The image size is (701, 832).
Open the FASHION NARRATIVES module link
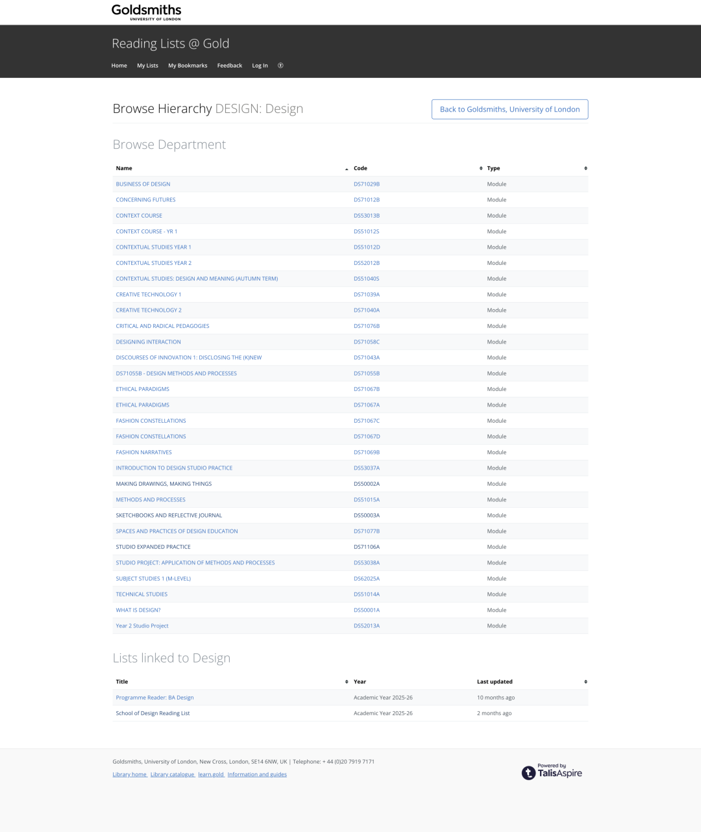pyautogui.click(x=143, y=453)
